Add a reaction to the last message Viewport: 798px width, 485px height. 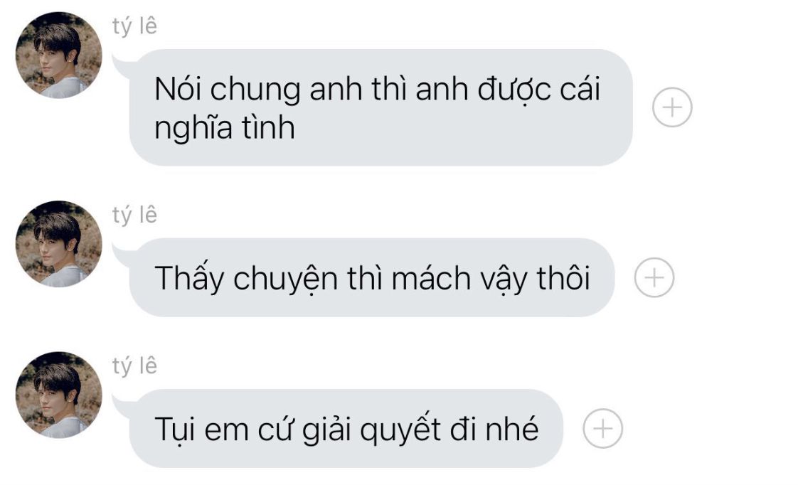pyautogui.click(x=603, y=429)
